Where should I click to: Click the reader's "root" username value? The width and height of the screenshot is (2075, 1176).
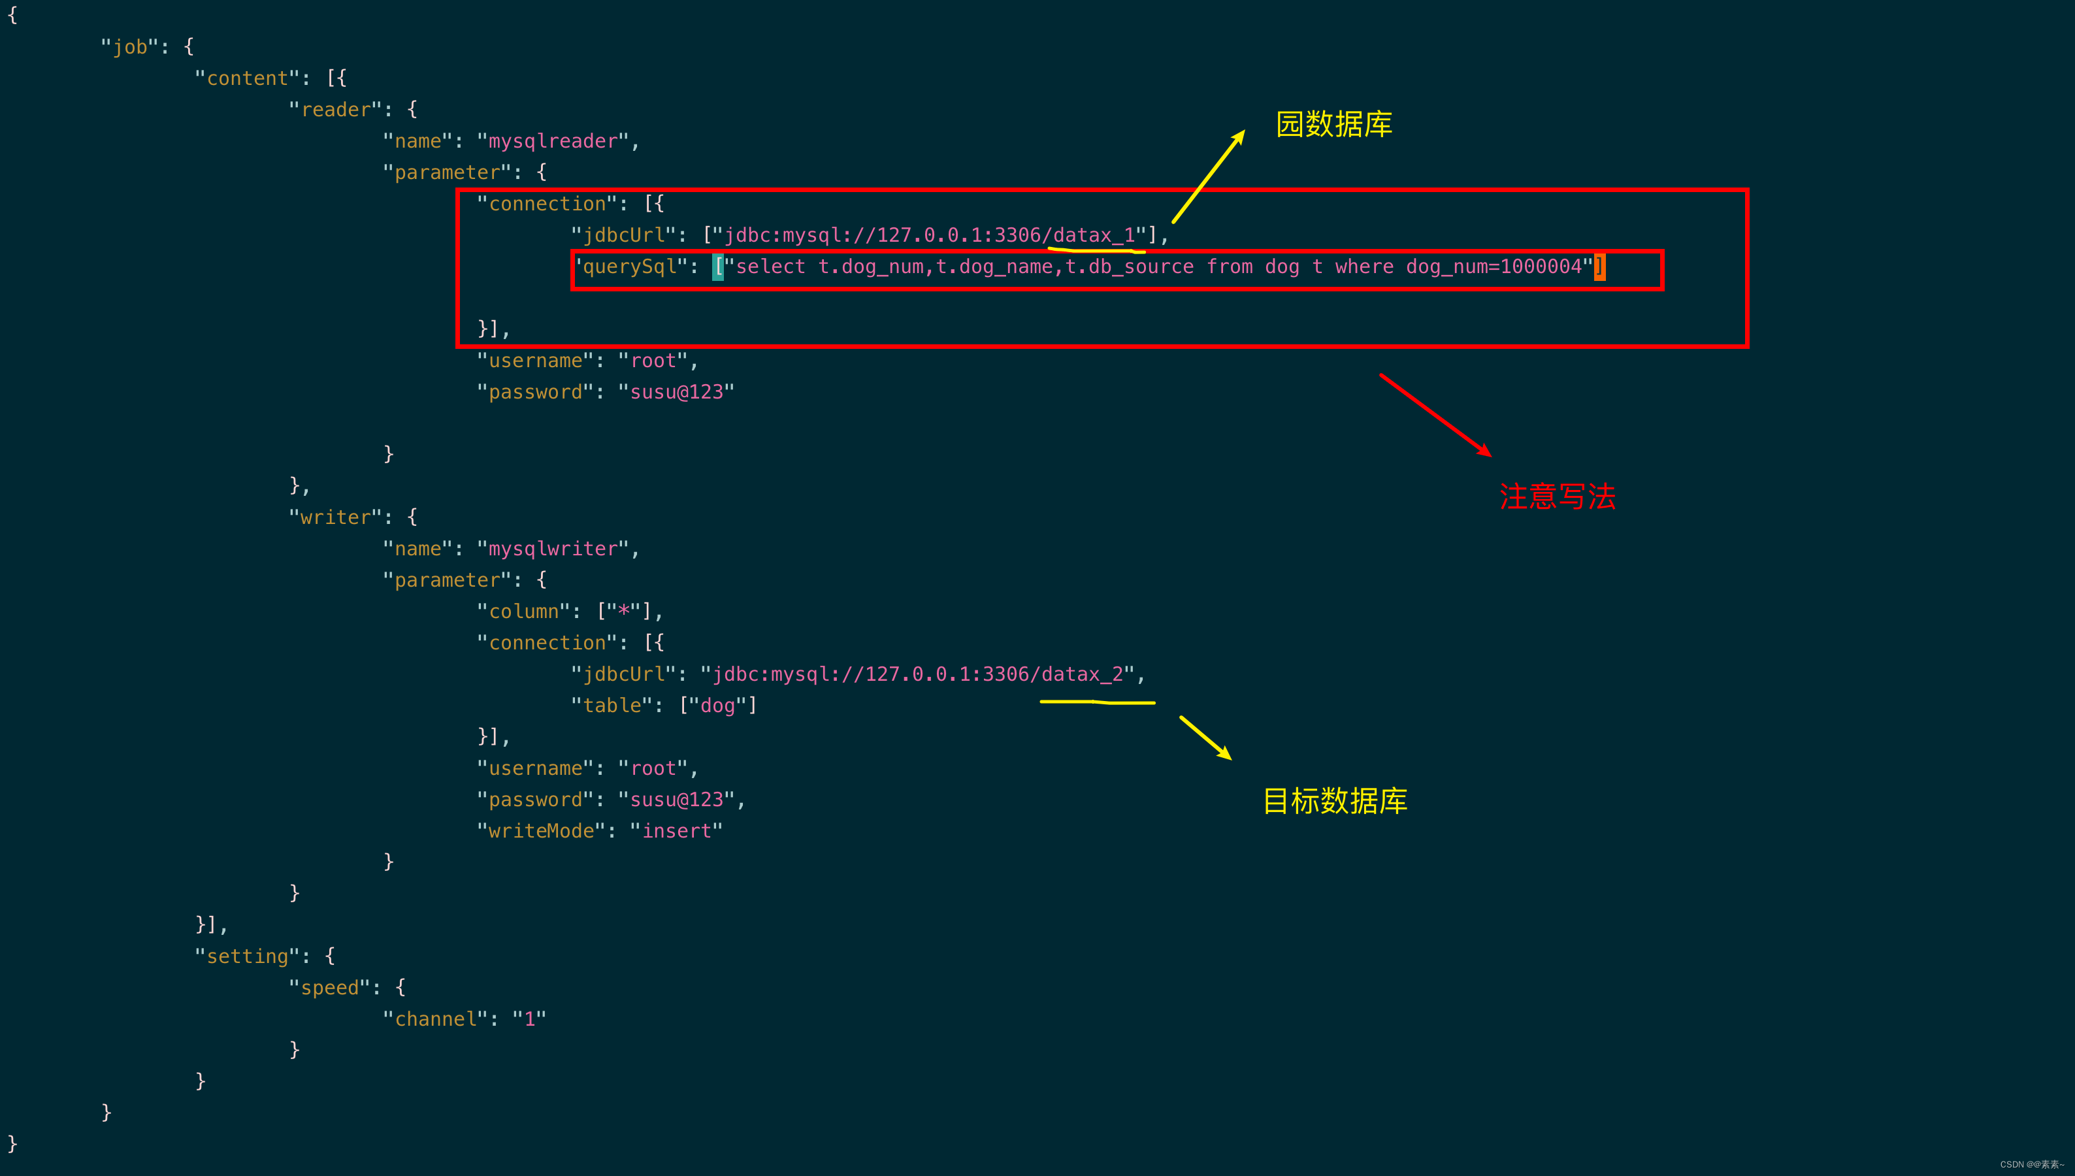653,361
